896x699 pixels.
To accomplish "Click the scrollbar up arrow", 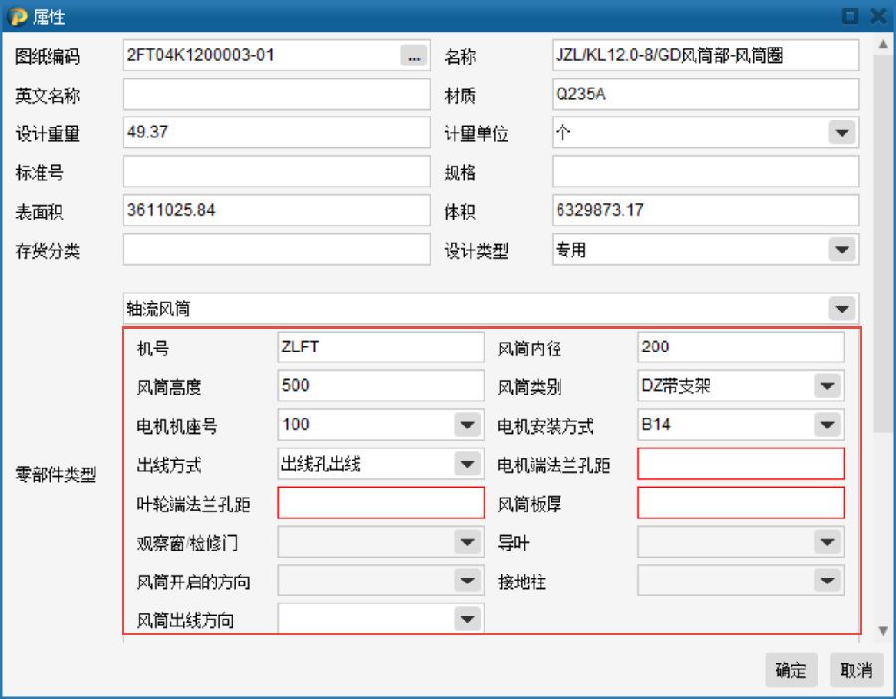I will click(x=883, y=44).
